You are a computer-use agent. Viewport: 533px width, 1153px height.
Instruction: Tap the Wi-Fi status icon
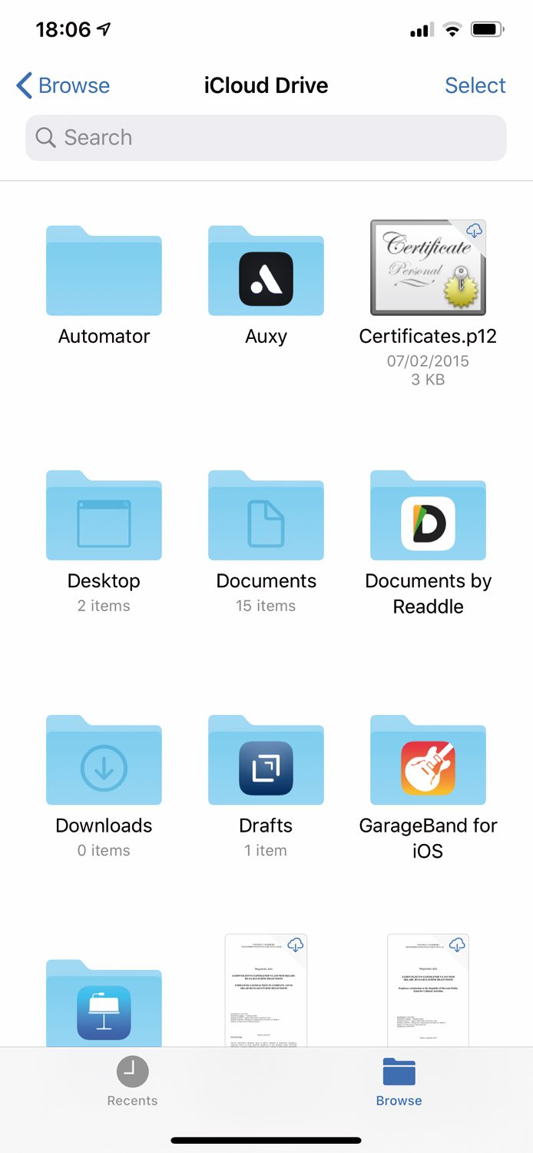452,30
